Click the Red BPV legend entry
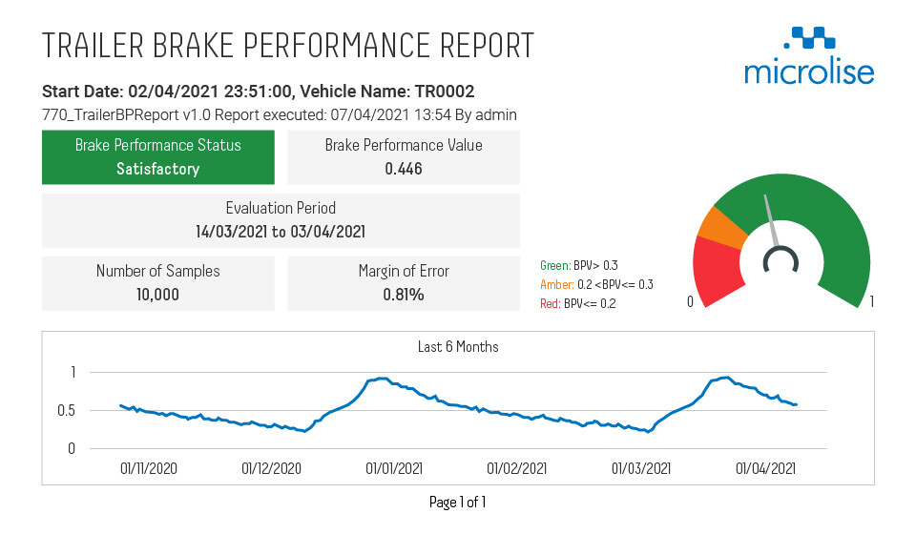Viewport: 916px width, 534px height. [x=578, y=303]
